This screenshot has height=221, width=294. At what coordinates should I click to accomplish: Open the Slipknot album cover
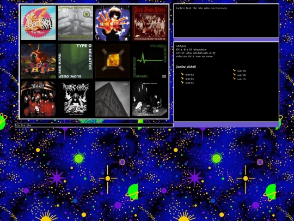[38, 99]
